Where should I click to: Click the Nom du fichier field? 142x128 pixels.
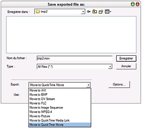(x=74, y=58)
